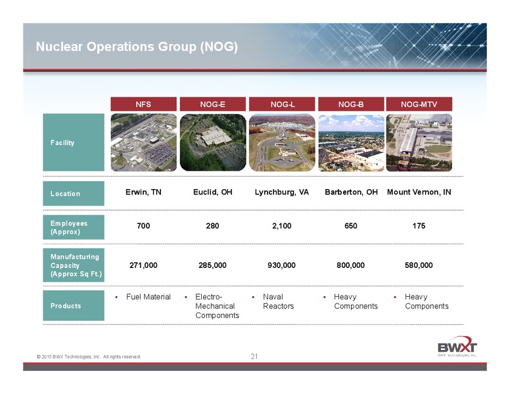Click the NOG-MTV column header
This screenshot has height=394, width=510.
(419, 104)
